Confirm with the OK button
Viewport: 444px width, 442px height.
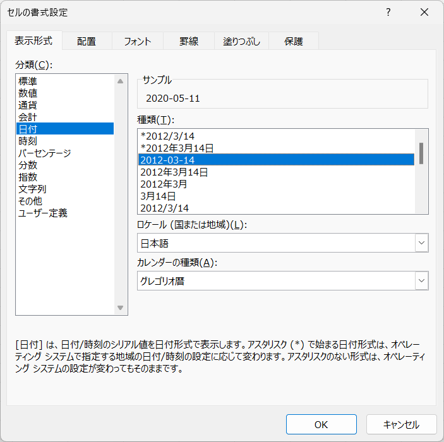pyautogui.click(x=321, y=424)
